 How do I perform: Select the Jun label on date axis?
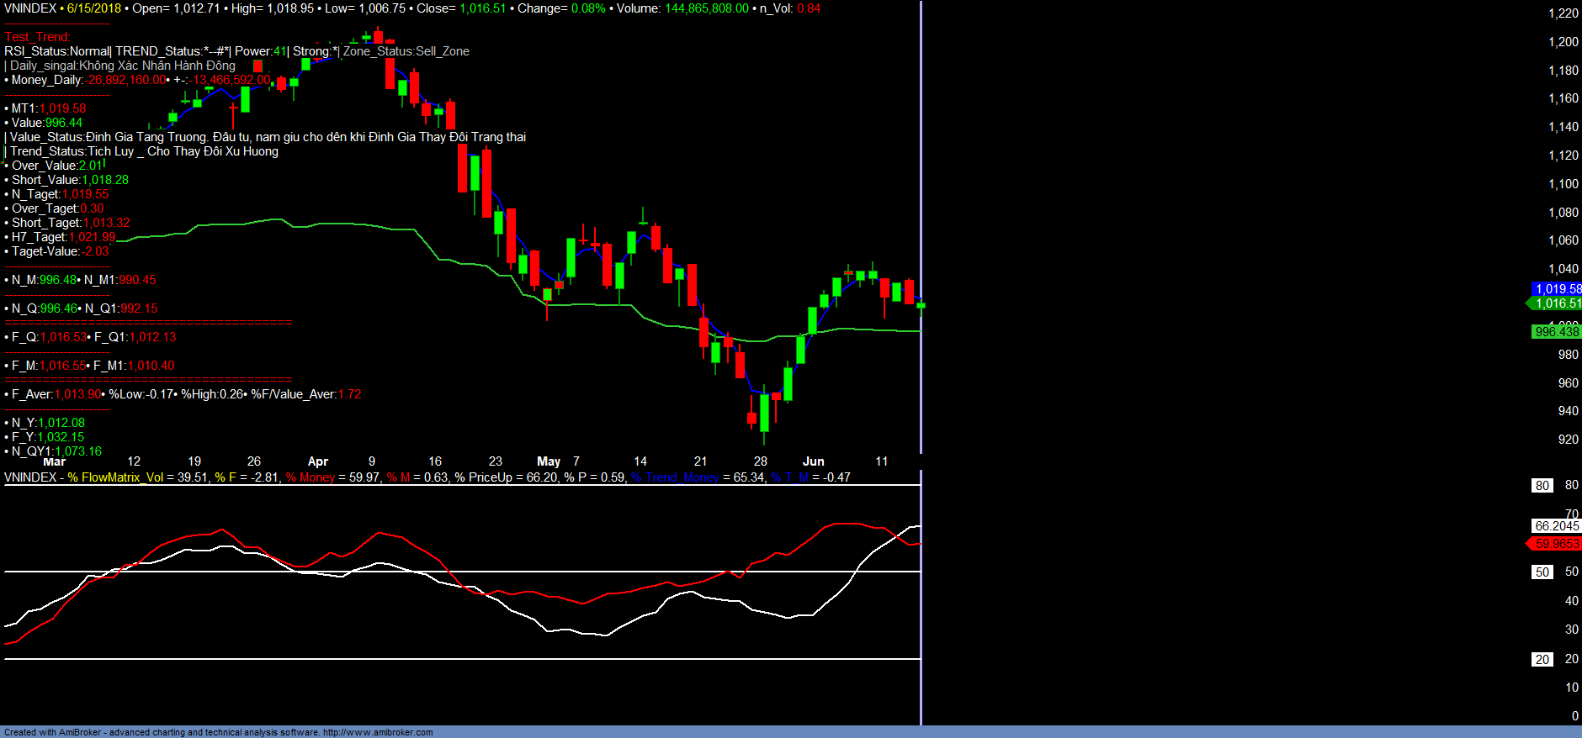[813, 461]
